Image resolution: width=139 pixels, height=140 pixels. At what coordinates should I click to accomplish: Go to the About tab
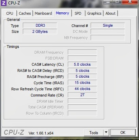(110, 13)
